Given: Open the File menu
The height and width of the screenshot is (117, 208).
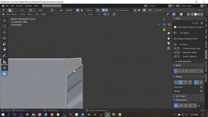Looking at the screenshot, I should (7, 6).
